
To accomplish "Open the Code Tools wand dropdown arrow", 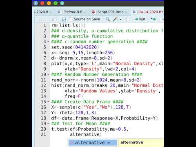I will 120,20.
